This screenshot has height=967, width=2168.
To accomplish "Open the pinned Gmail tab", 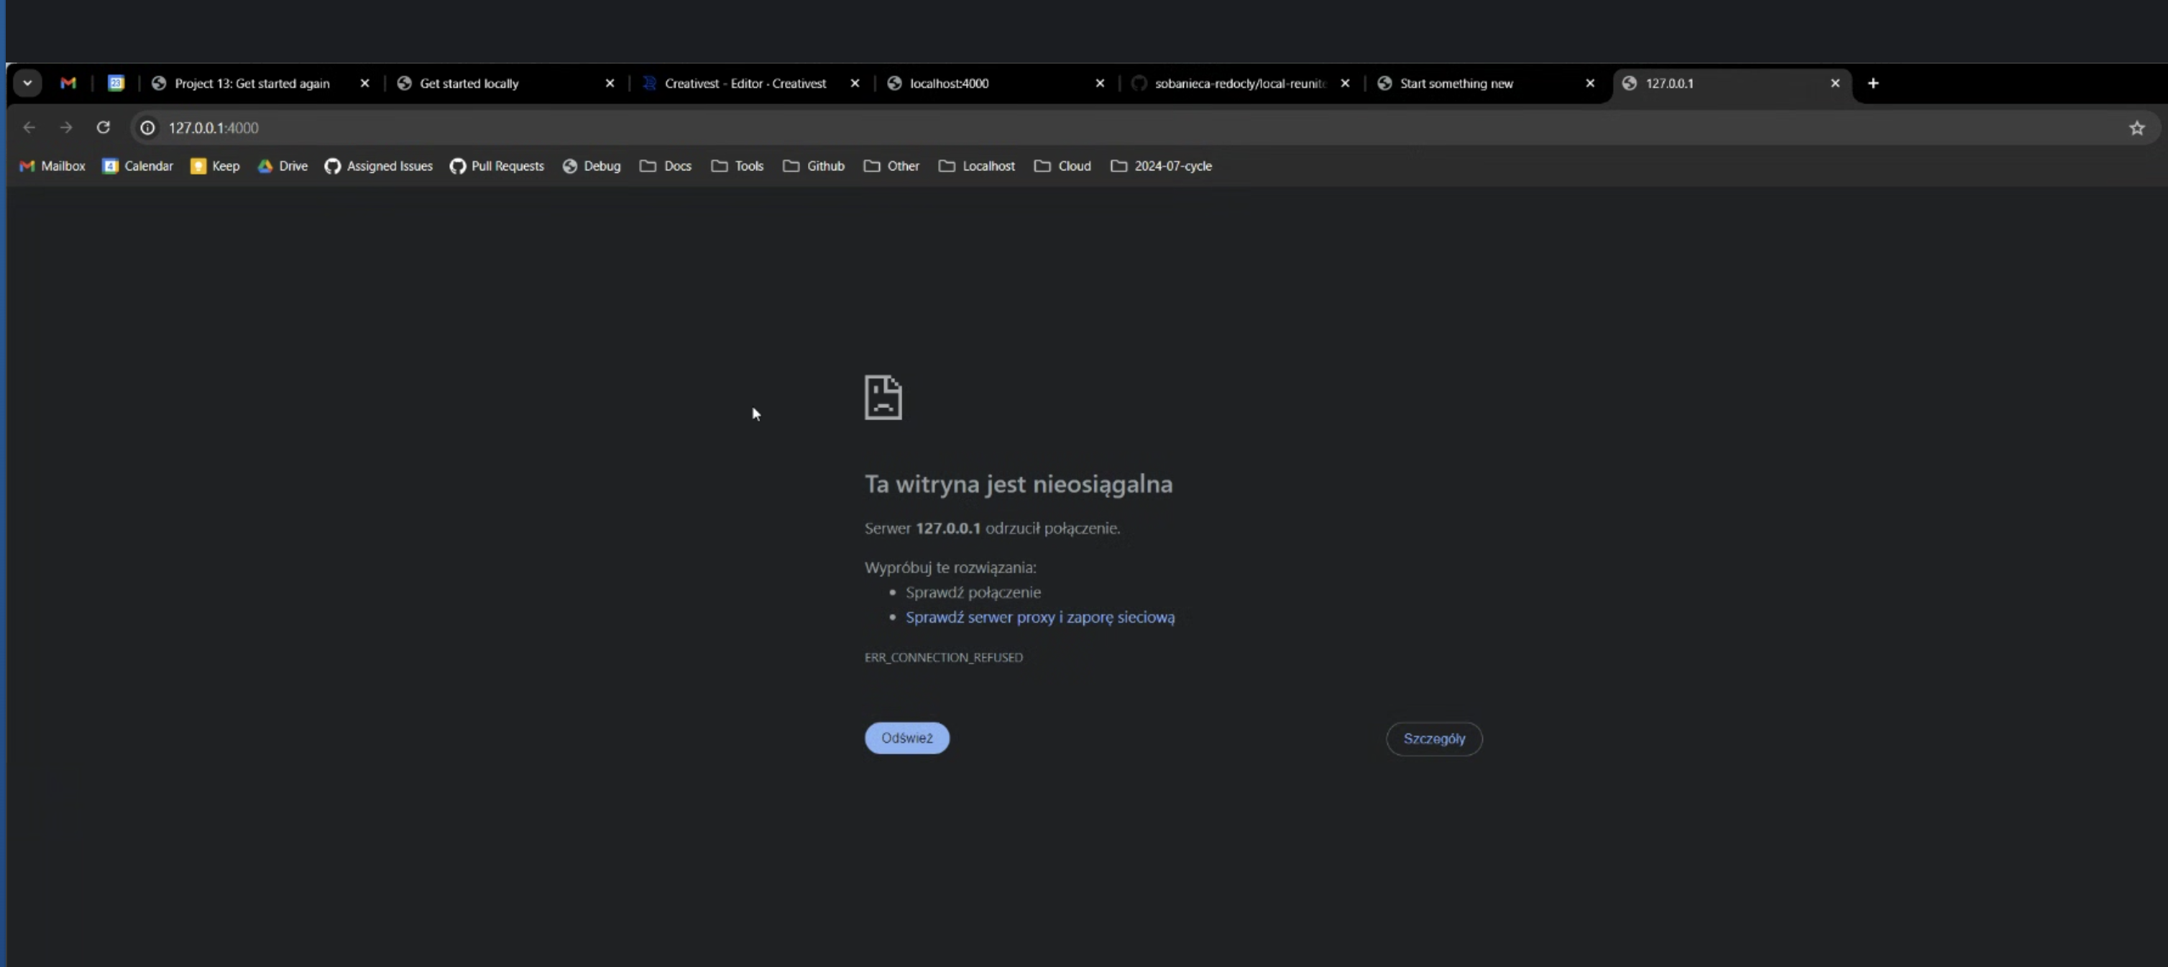I will click(x=68, y=83).
